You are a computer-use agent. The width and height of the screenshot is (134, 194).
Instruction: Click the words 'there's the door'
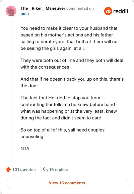click(72, 82)
